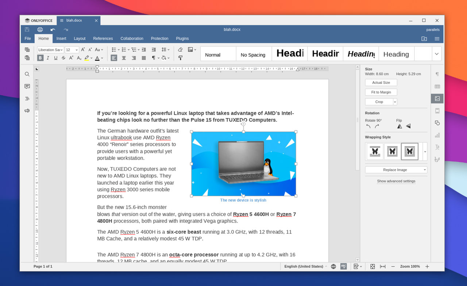This screenshot has height=286, width=467.
Task: Open the Replace Image dropdown
Action: (396, 170)
